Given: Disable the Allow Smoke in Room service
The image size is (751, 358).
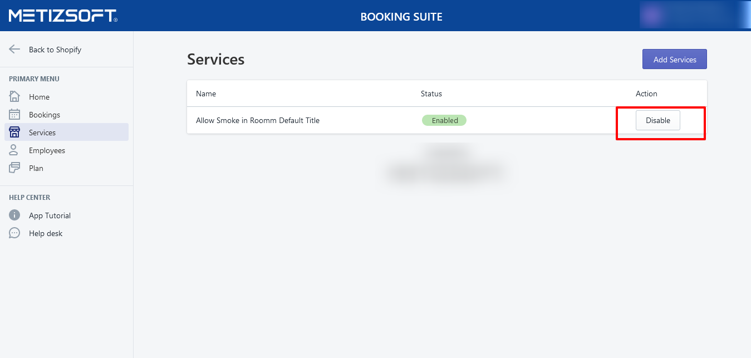Looking at the screenshot, I should 657,120.
